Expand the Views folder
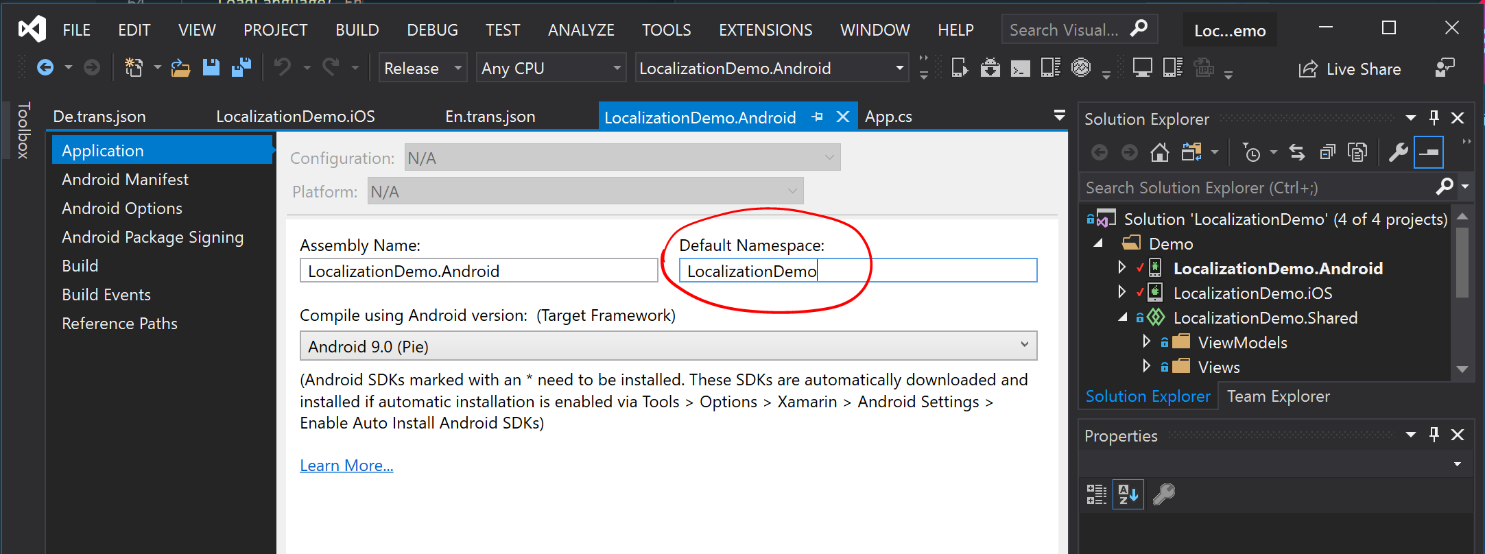This screenshot has width=1485, height=554. tap(1146, 366)
